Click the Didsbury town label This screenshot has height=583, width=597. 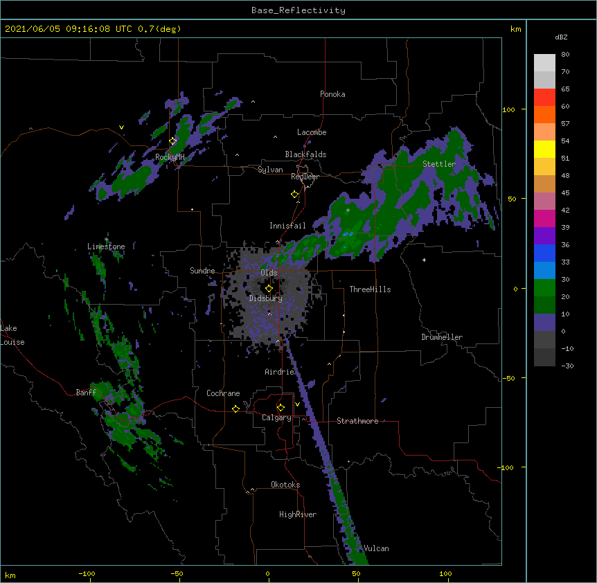266,298
